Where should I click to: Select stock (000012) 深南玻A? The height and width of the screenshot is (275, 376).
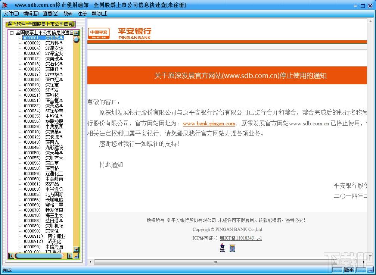tap(43, 59)
